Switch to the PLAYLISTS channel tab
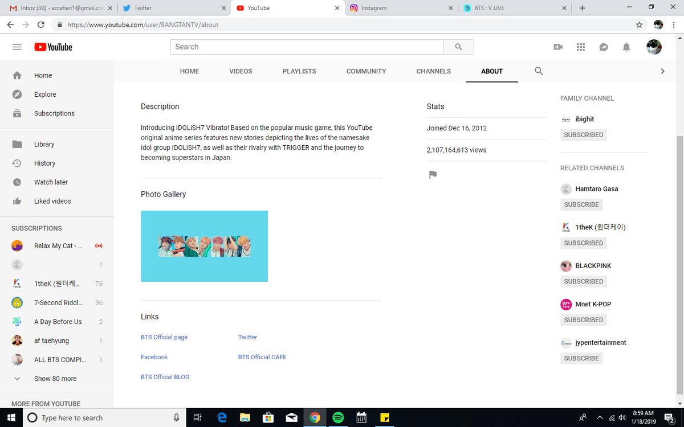684x427 pixels. tap(299, 71)
